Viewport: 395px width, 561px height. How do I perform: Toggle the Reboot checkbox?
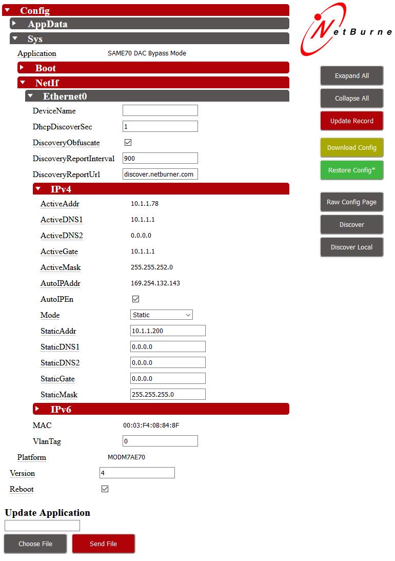point(105,489)
